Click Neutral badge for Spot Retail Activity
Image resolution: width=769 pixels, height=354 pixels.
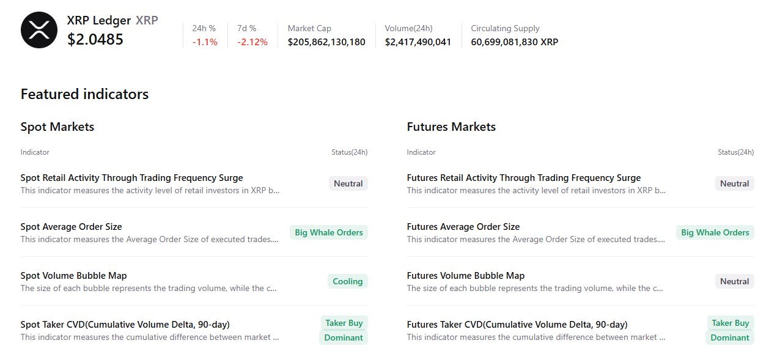pyautogui.click(x=348, y=183)
